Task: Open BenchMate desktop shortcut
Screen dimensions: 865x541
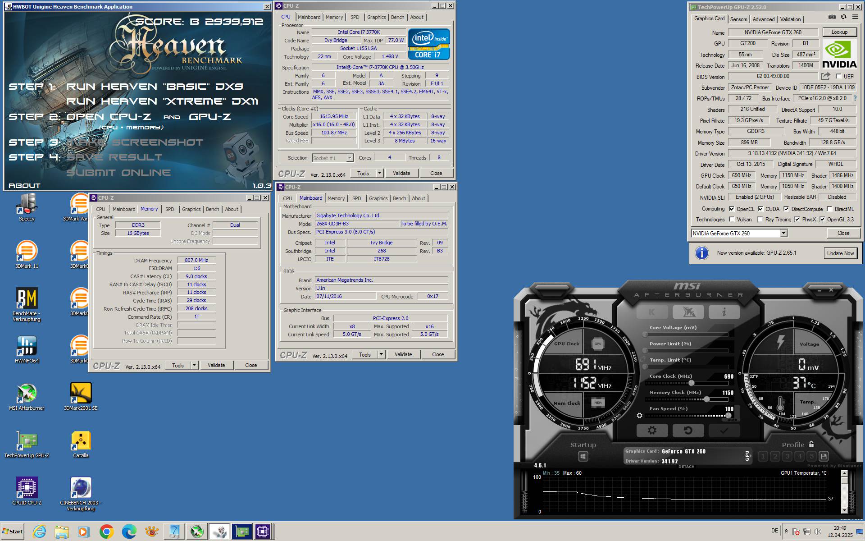Action: pos(27,305)
